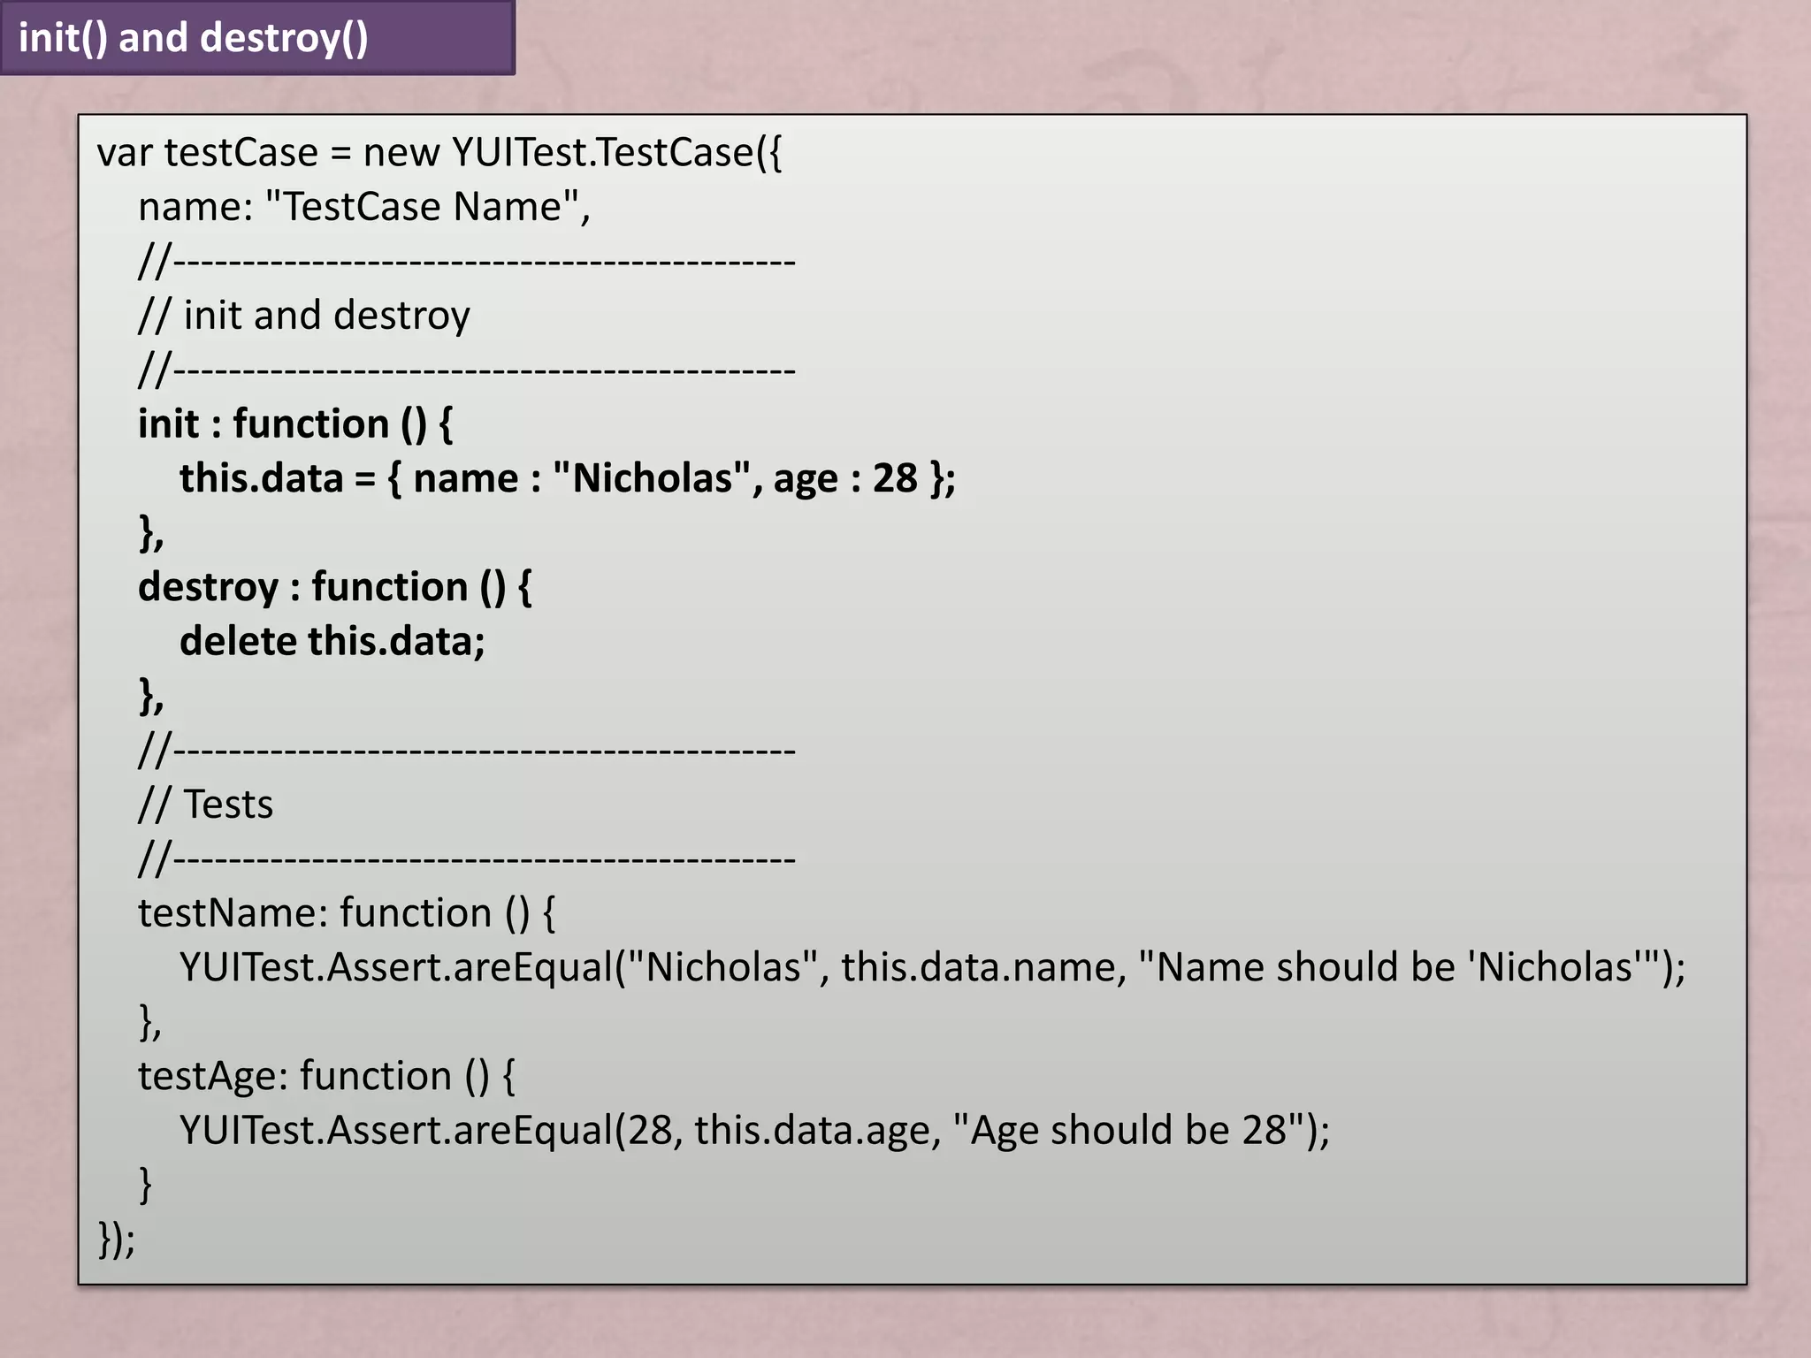Click the comment '// Tests'
1811x1358 pixels.
[x=206, y=805]
